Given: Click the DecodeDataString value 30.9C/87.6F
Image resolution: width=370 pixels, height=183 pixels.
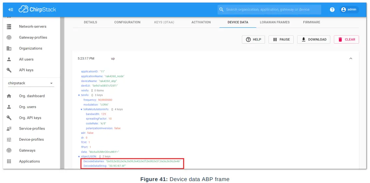Looking at the screenshot, I should pos(117,166).
